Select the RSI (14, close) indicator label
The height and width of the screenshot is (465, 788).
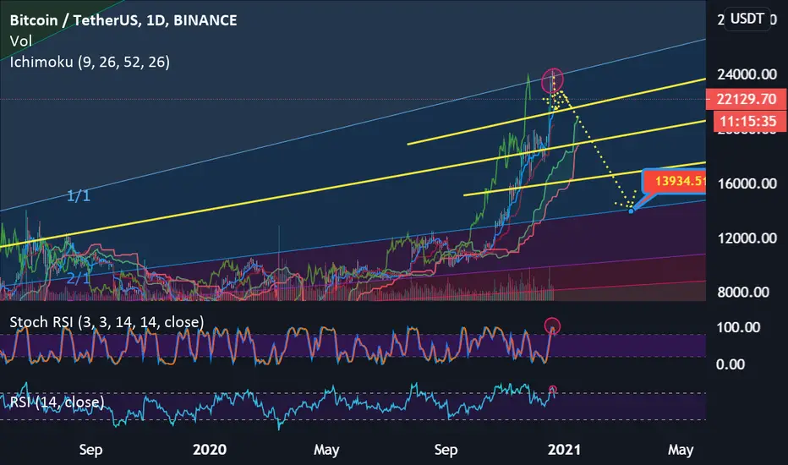click(57, 402)
